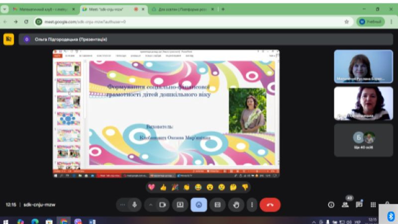Screen dimensions: 398x224
Task: Open the chat panel icon
Action: click(x=359, y=205)
